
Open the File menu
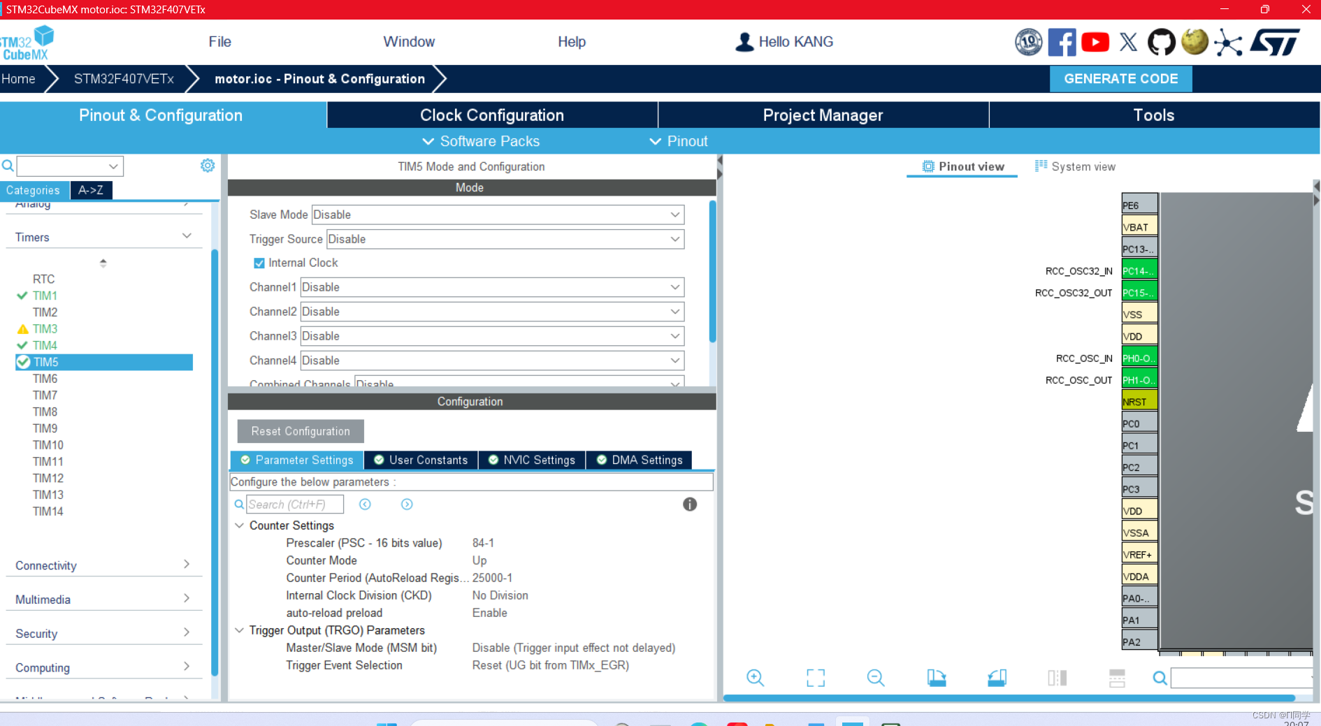219,42
